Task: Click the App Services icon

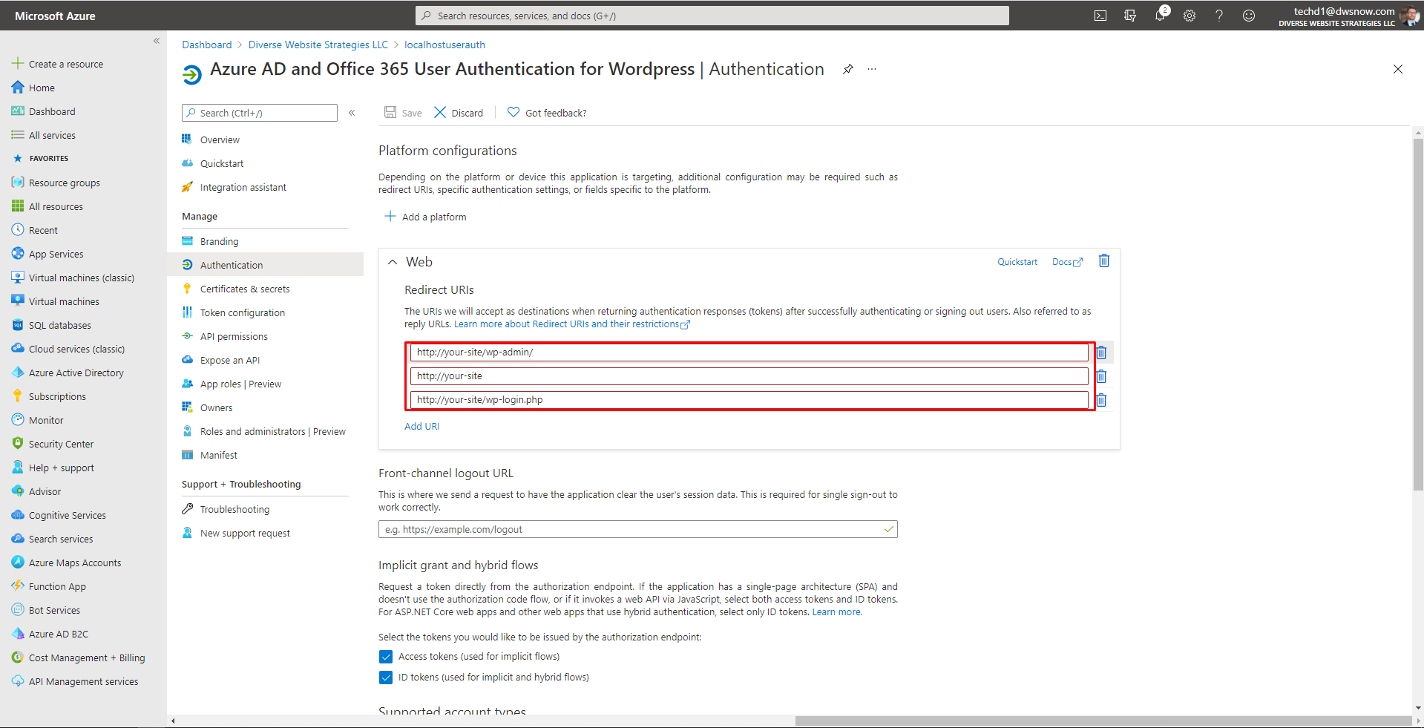Action: [x=18, y=254]
